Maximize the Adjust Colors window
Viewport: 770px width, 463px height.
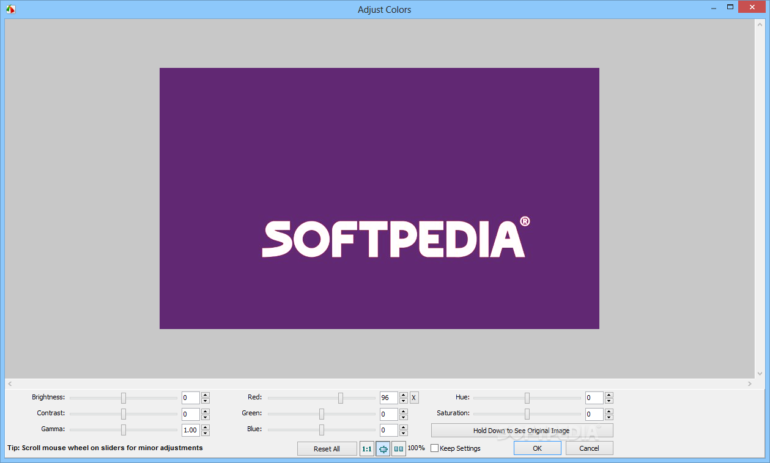730,7
